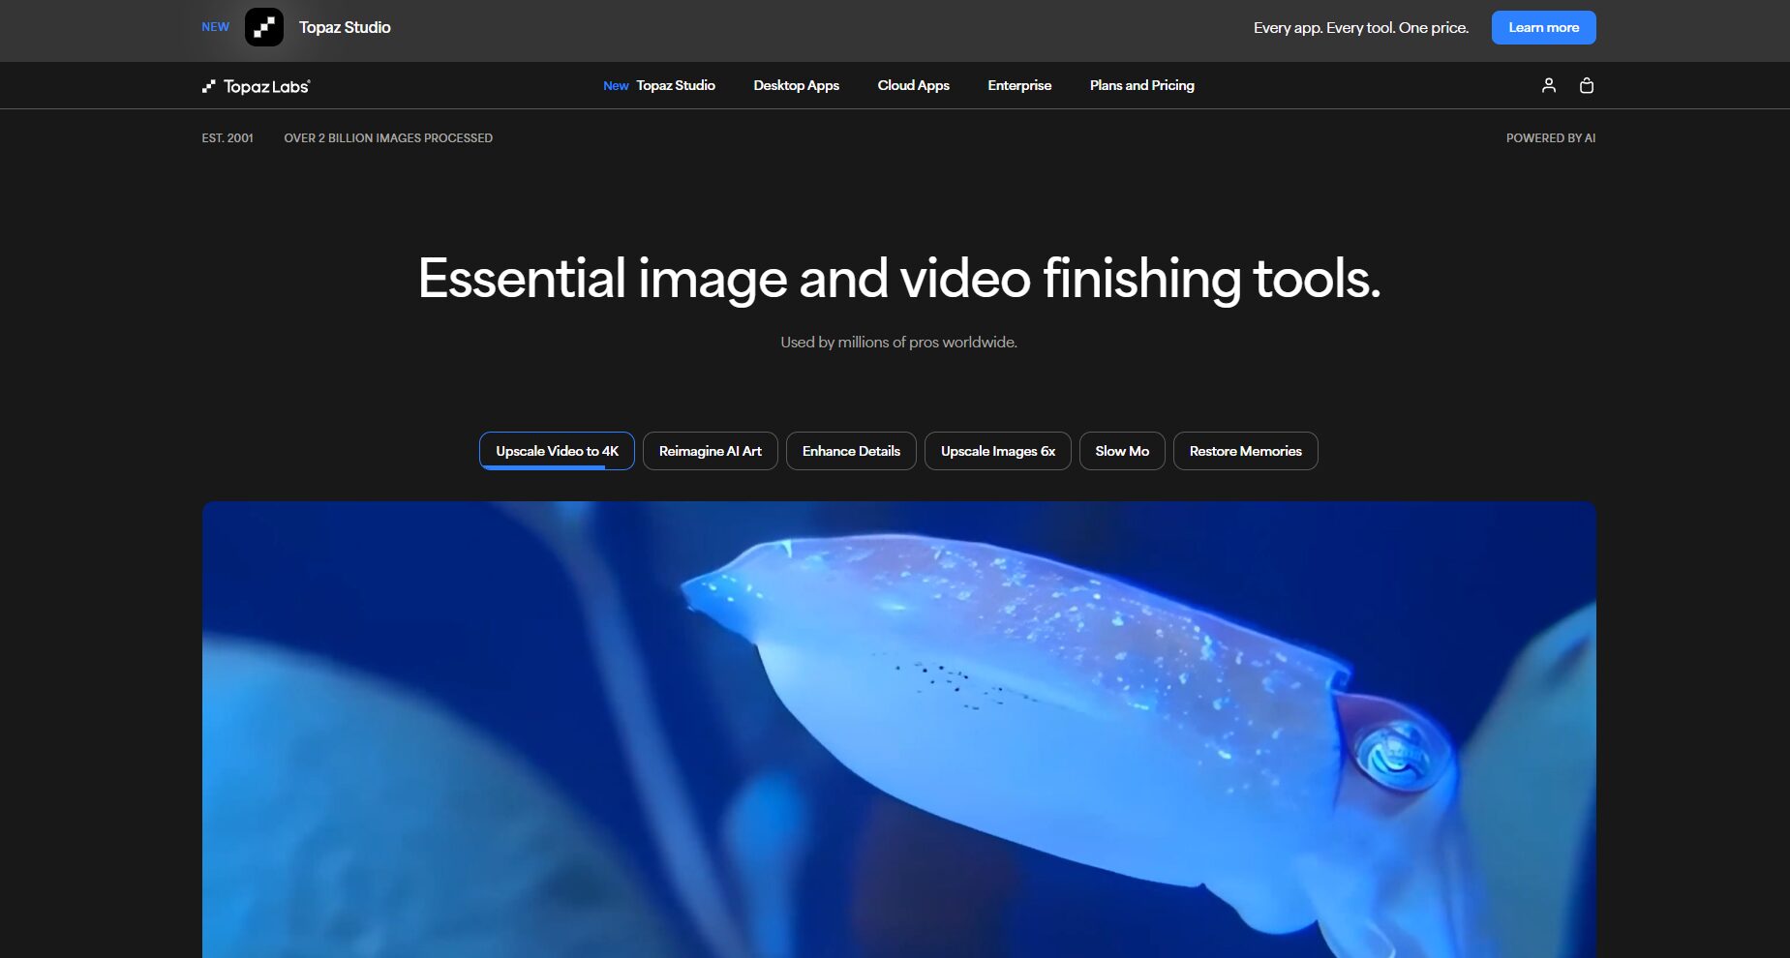
Task: Select the Enhance Details tab
Action: pos(851,451)
